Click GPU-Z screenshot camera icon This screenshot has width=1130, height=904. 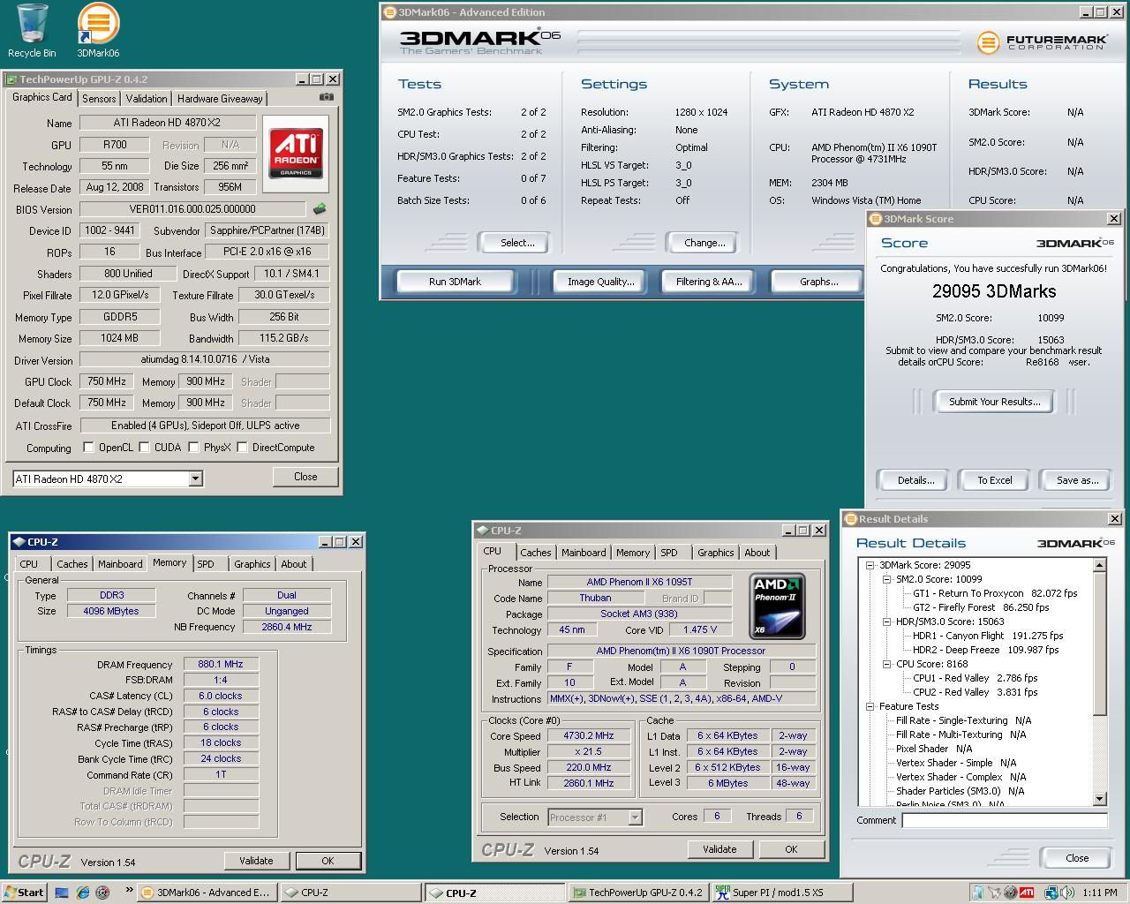tap(327, 97)
